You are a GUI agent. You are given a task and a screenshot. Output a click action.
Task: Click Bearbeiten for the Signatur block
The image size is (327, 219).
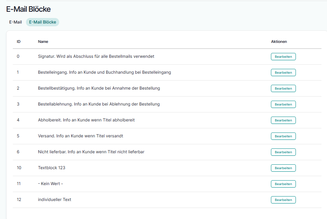coord(283,57)
